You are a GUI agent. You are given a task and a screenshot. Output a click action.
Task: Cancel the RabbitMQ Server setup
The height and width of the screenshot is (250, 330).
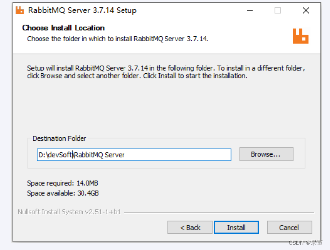point(289,227)
